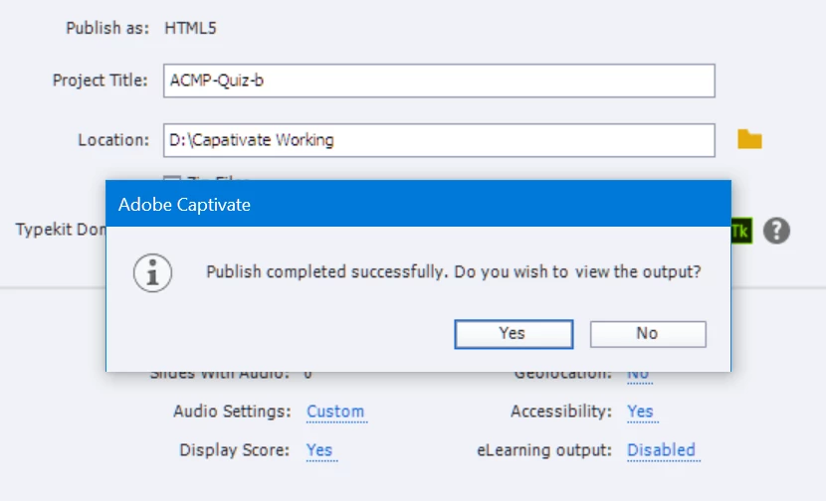Screen dimensions: 826x501
Task: Click the 'eLearning output:' label
Action: coord(544,450)
